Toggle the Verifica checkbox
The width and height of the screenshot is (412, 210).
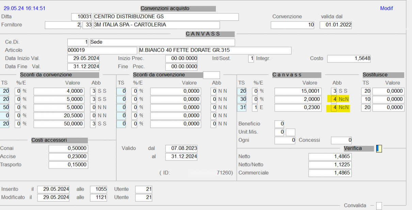coord(379,149)
